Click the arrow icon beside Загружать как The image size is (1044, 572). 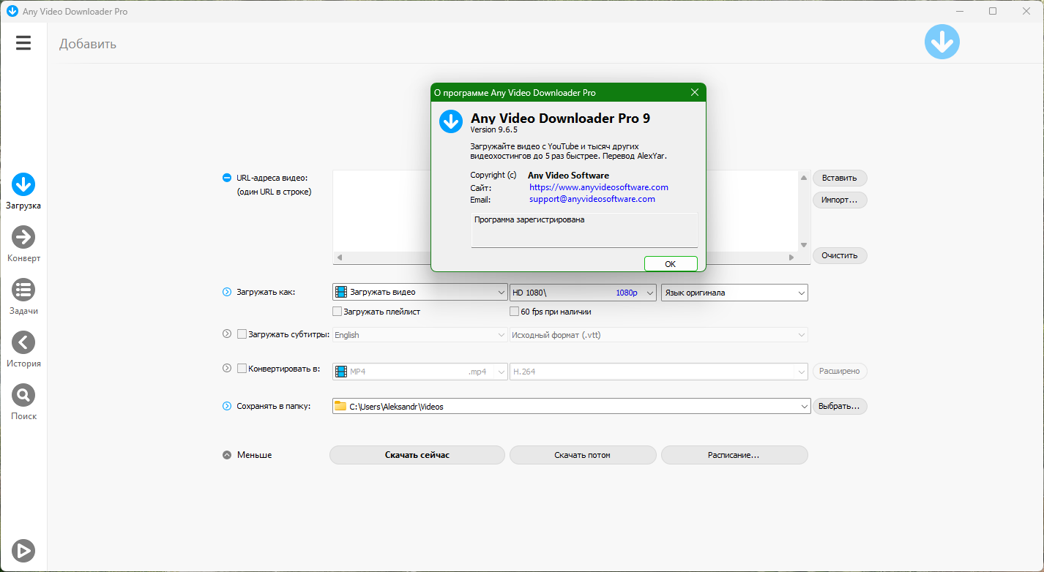227,293
